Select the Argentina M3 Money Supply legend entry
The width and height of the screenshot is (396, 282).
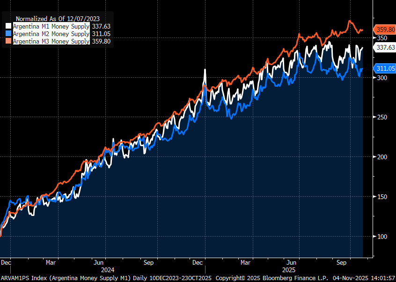pos(51,41)
